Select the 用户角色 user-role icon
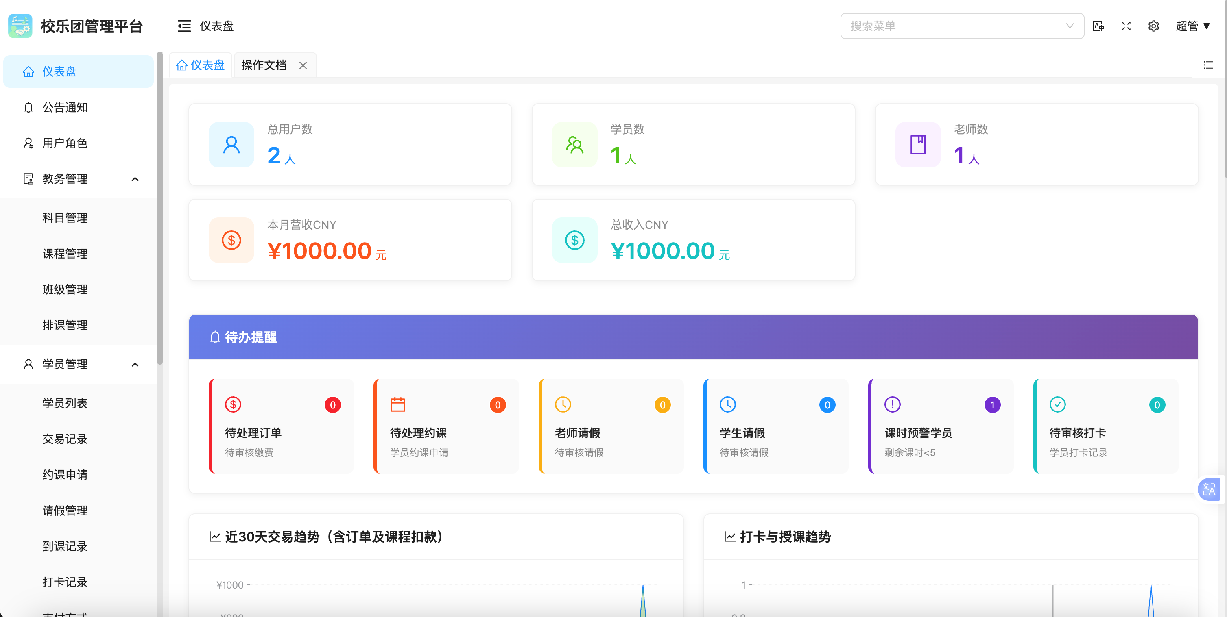This screenshot has height=617, width=1227. click(28, 143)
